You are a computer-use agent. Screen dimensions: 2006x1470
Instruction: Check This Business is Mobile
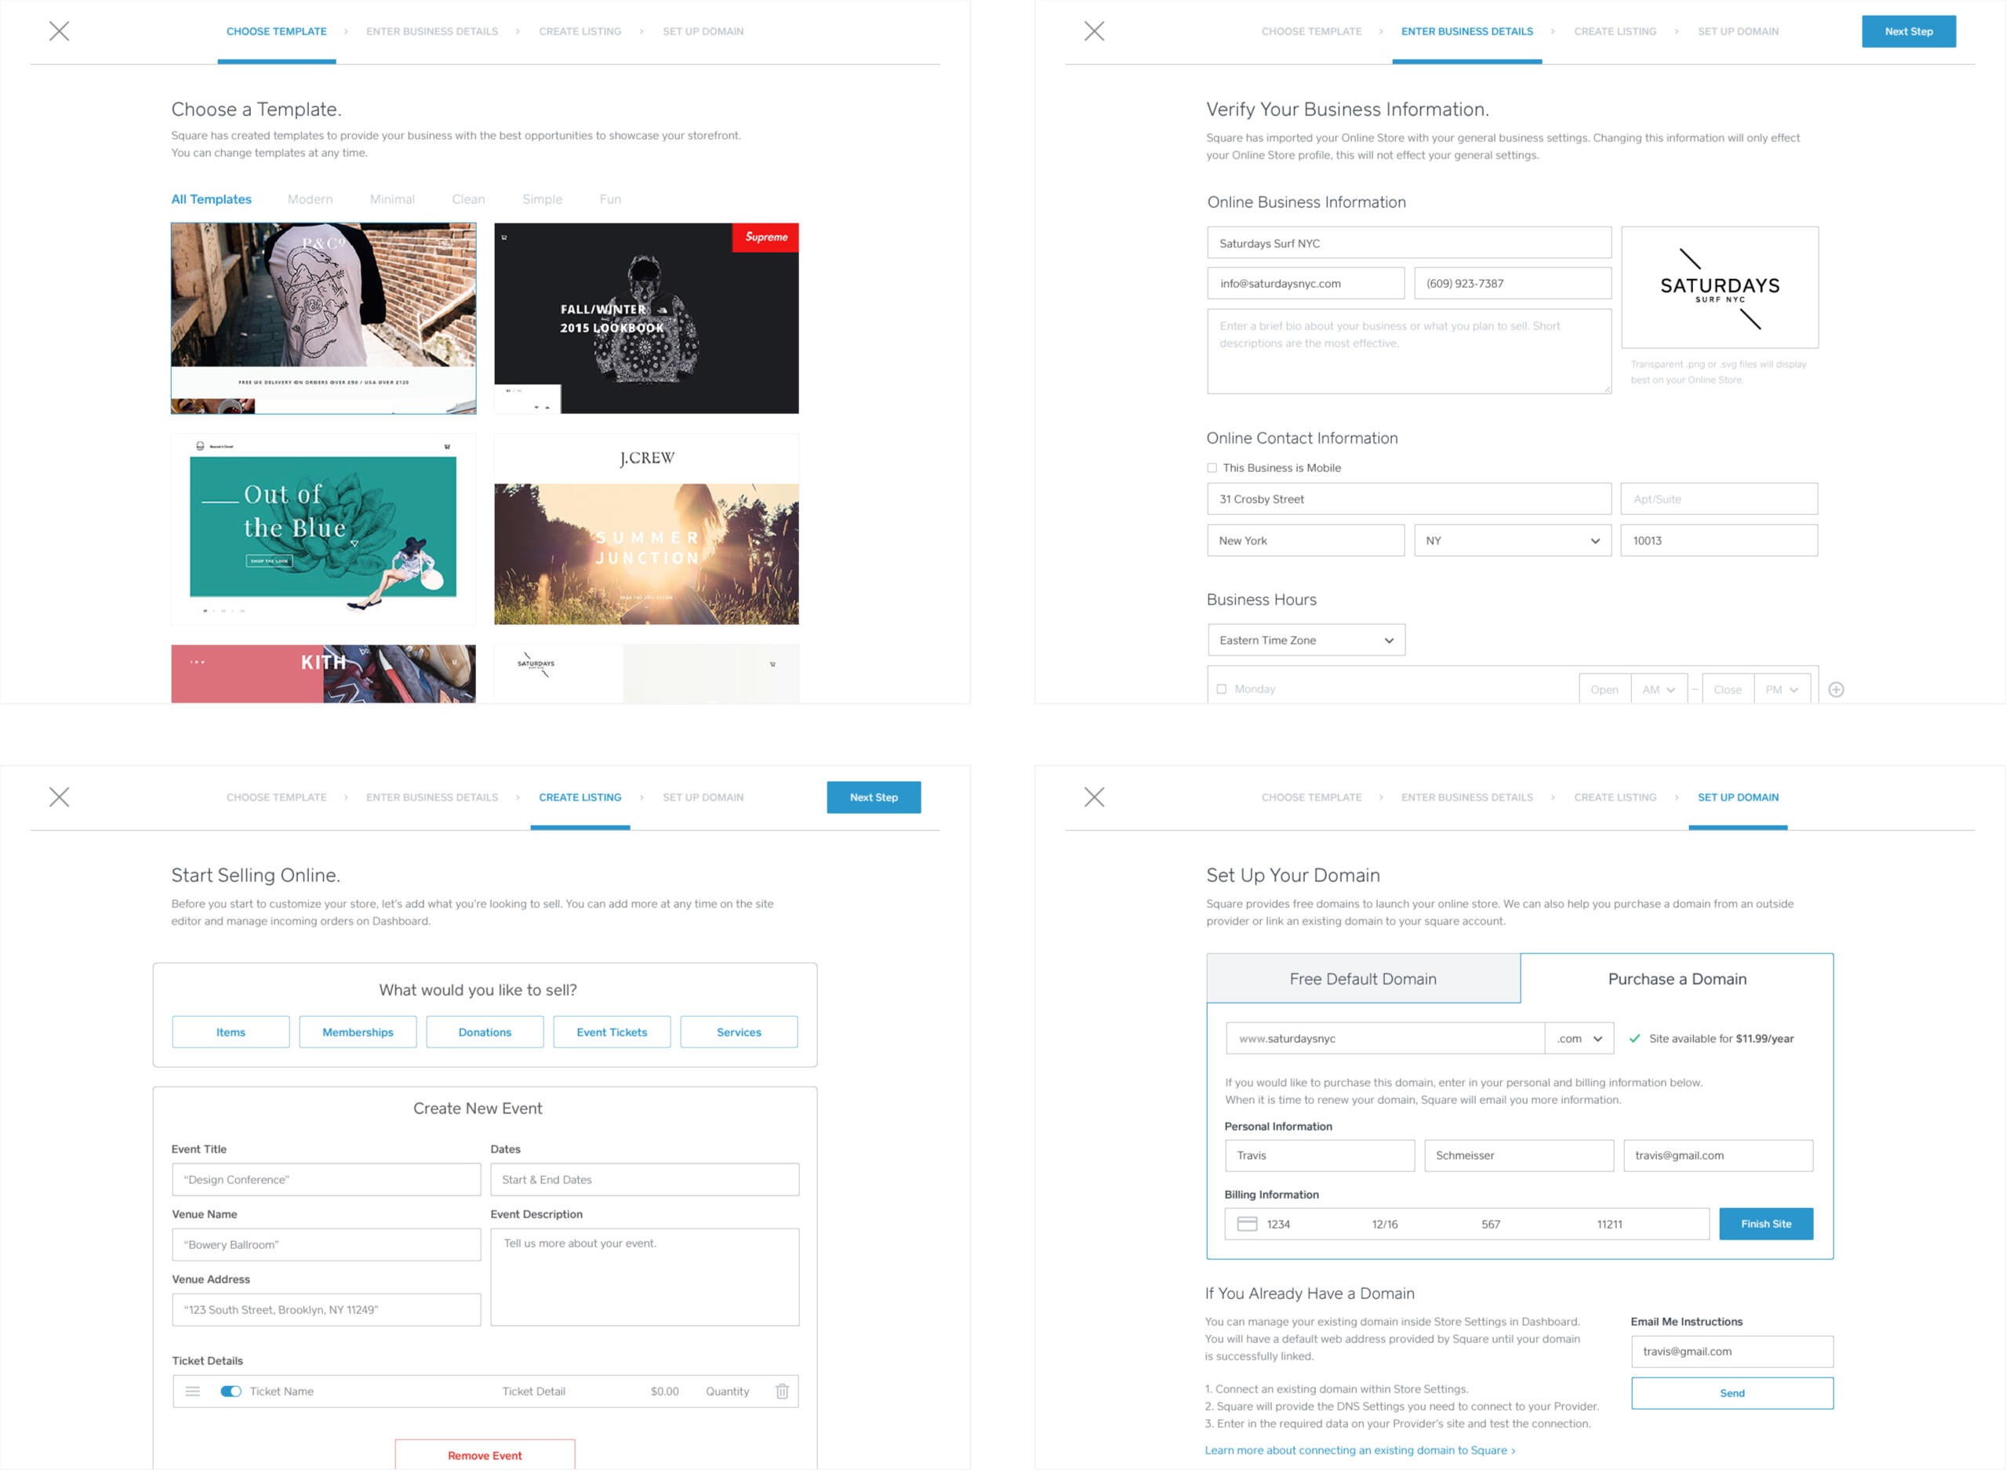click(1212, 468)
